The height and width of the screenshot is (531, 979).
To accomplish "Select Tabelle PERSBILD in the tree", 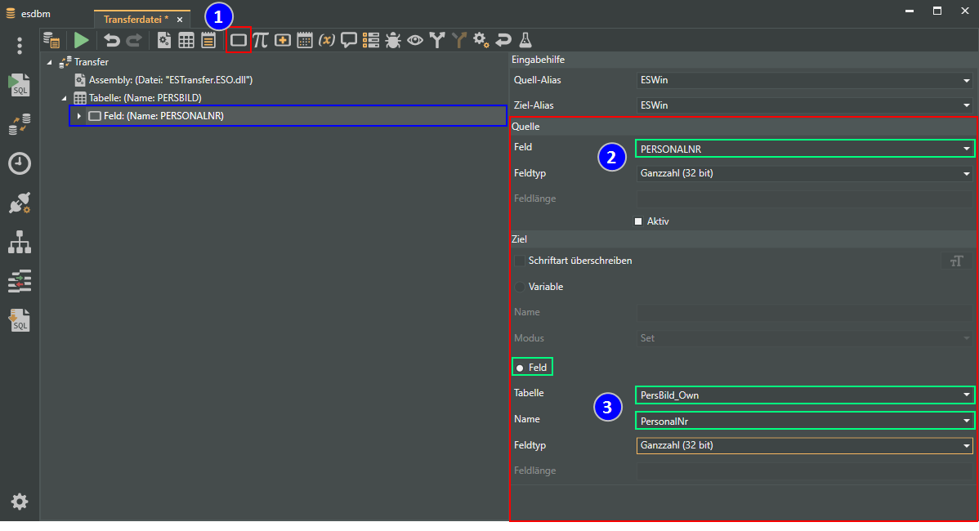I will click(145, 98).
